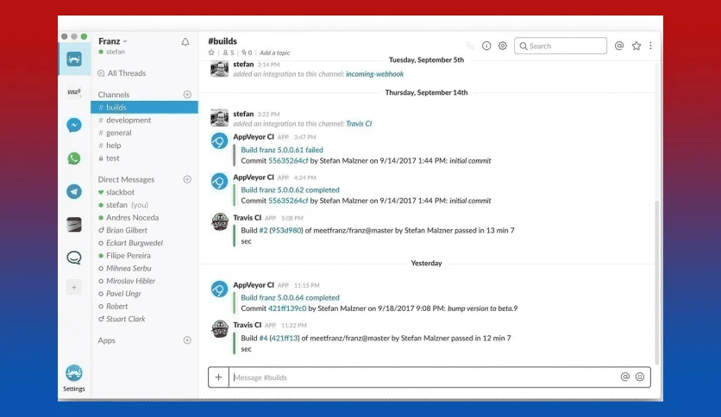Add a new service with the plus tile

point(74,288)
